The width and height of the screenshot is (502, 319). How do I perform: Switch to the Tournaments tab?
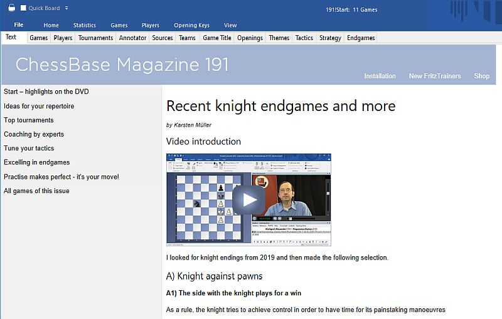(x=95, y=38)
